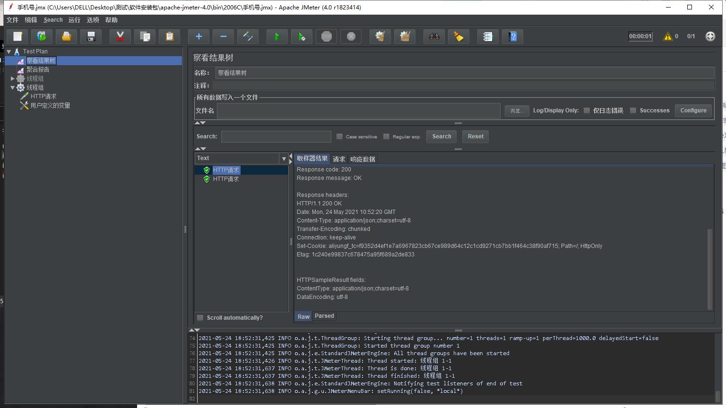Click the 用户定义的变量 tools icon
The image size is (726, 408).
point(24,105)
